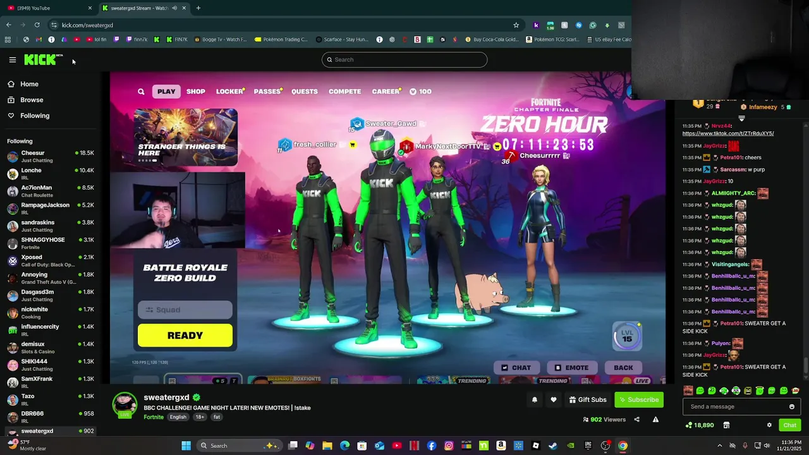Click the Fortnite BACK button

click(x=623, y=368)
